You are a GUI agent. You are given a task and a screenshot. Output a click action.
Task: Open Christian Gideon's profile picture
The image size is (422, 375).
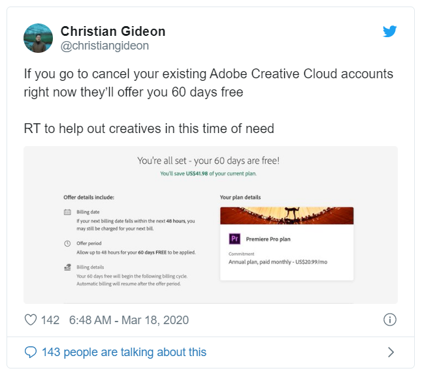[38, 38]
